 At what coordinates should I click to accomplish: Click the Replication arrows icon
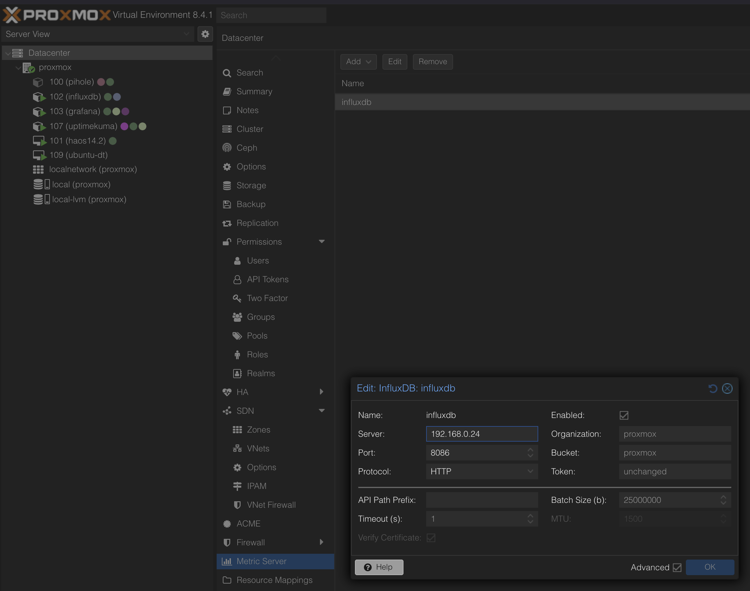tap(227, 223)
